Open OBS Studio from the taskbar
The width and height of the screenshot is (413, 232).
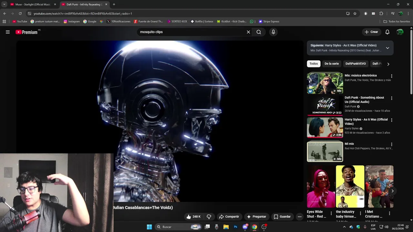tap(264, 227)
